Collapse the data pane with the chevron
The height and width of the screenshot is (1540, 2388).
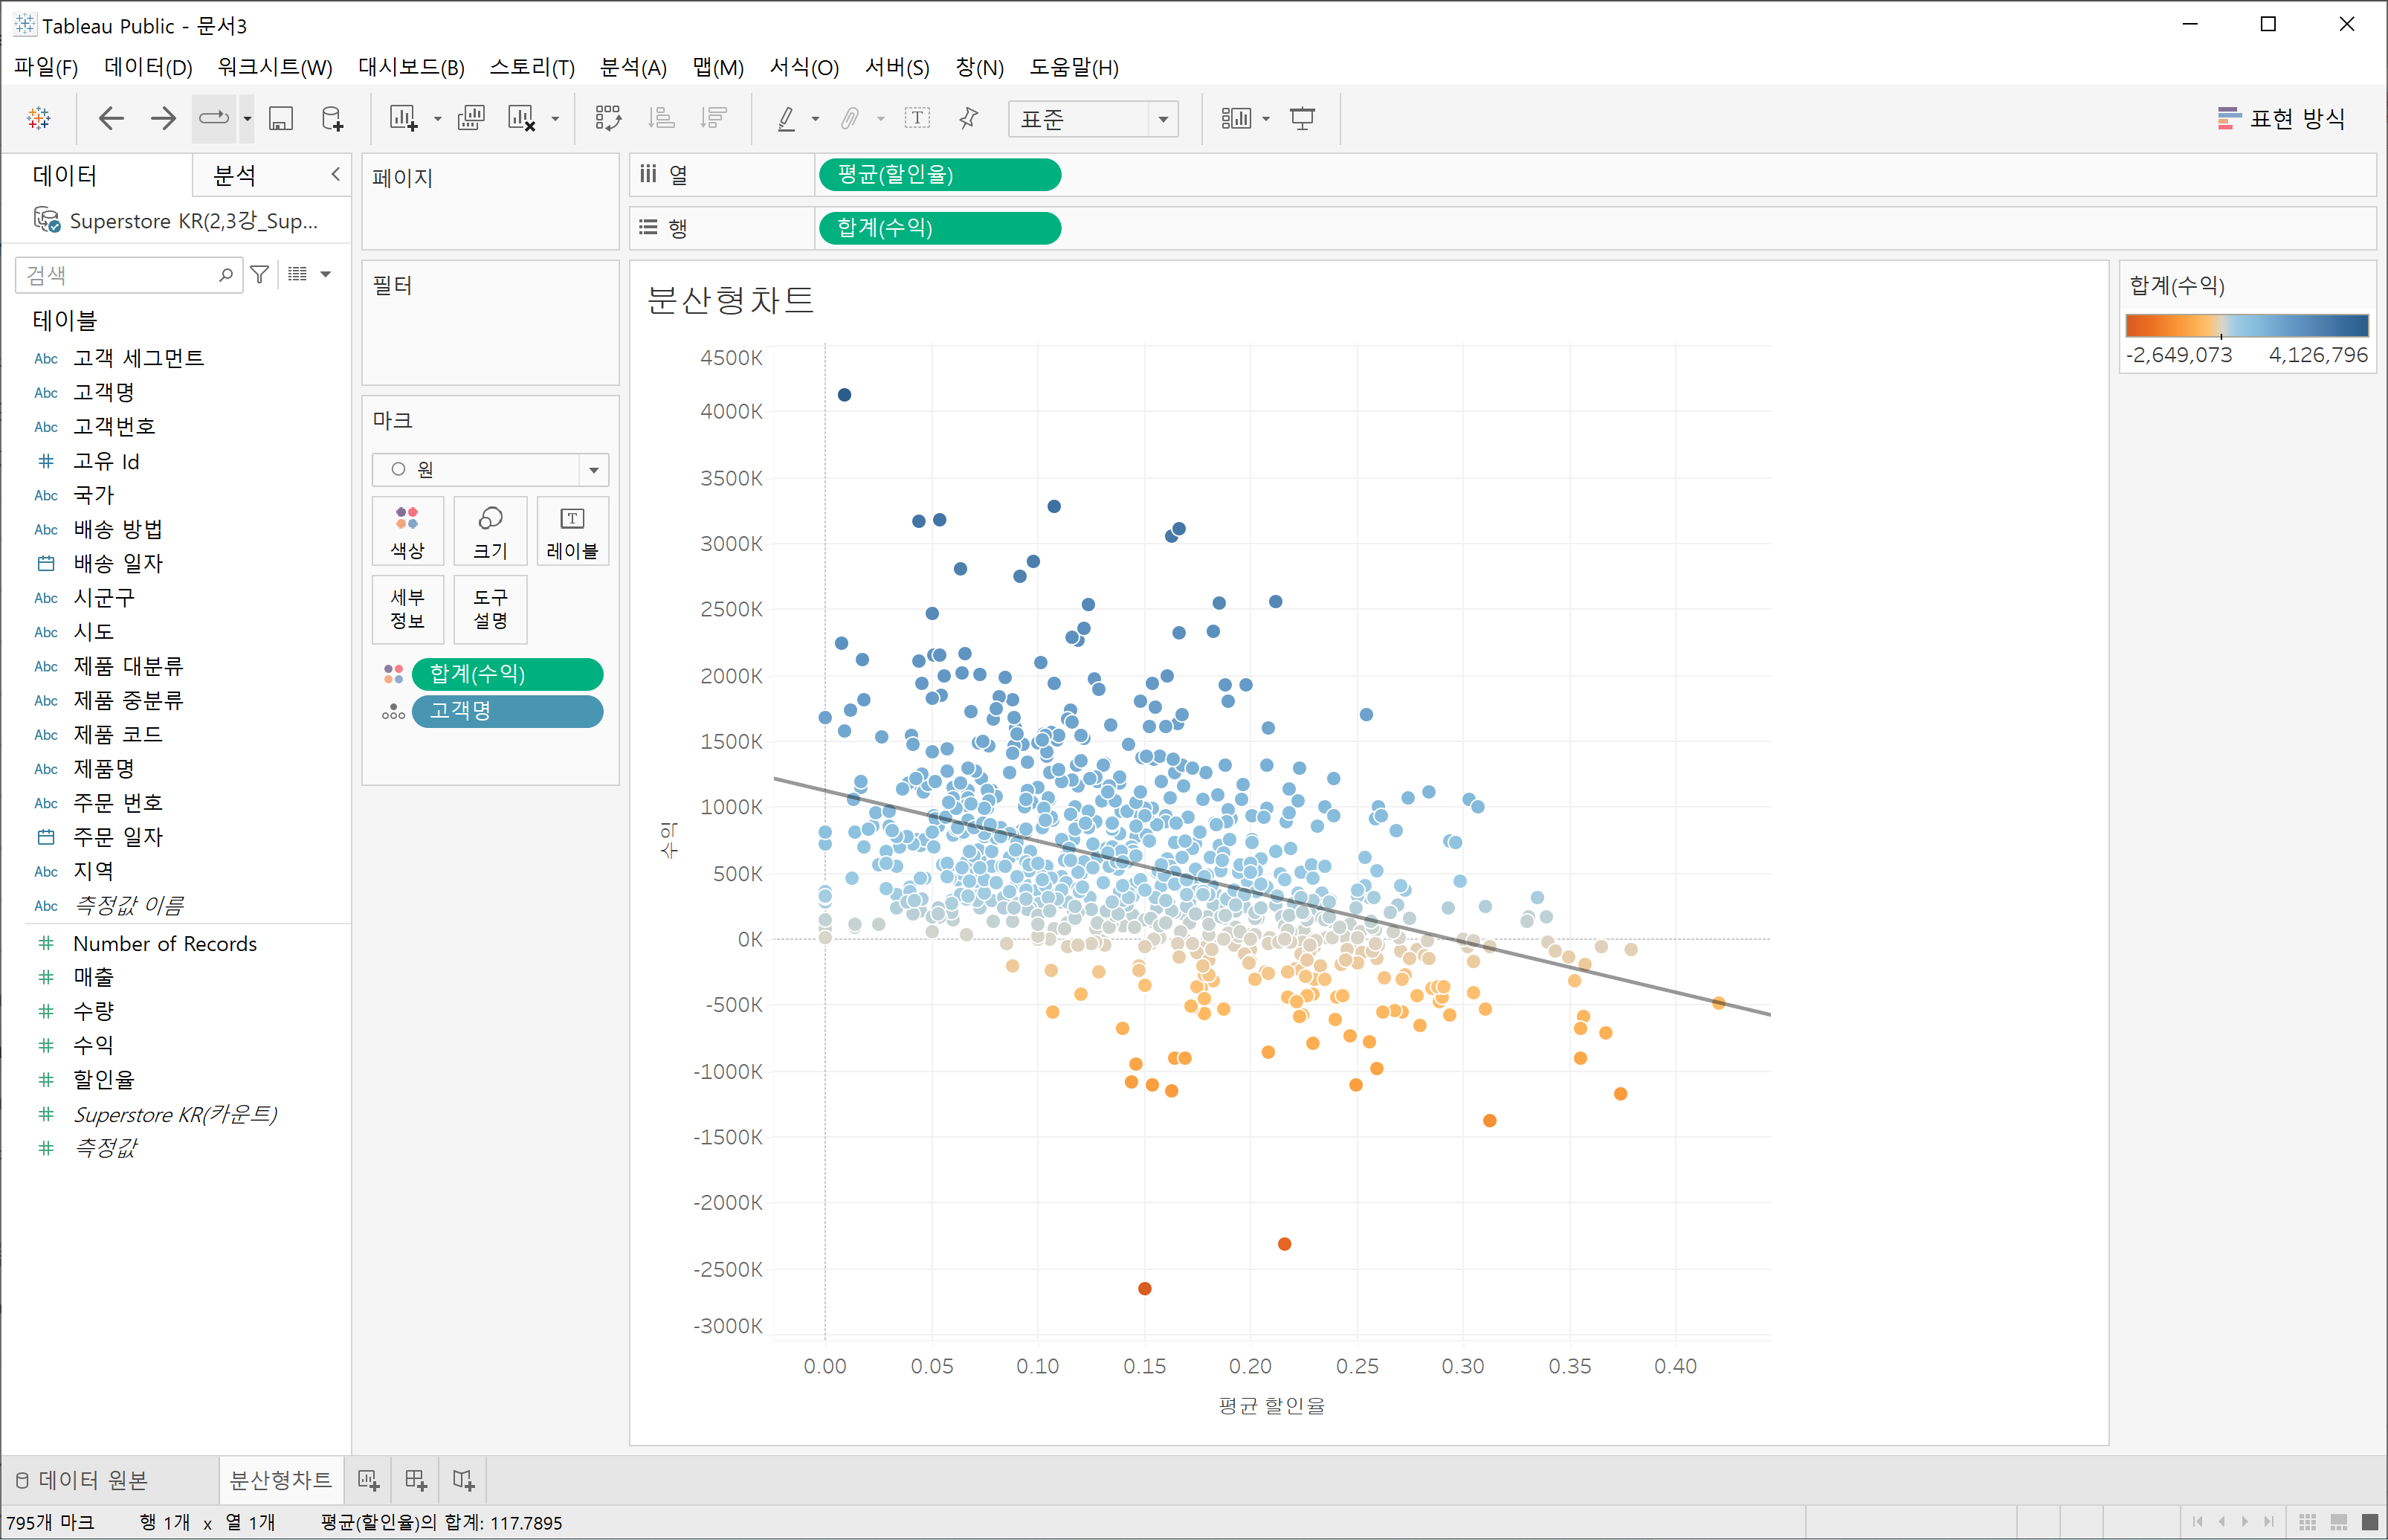[336, 174]
